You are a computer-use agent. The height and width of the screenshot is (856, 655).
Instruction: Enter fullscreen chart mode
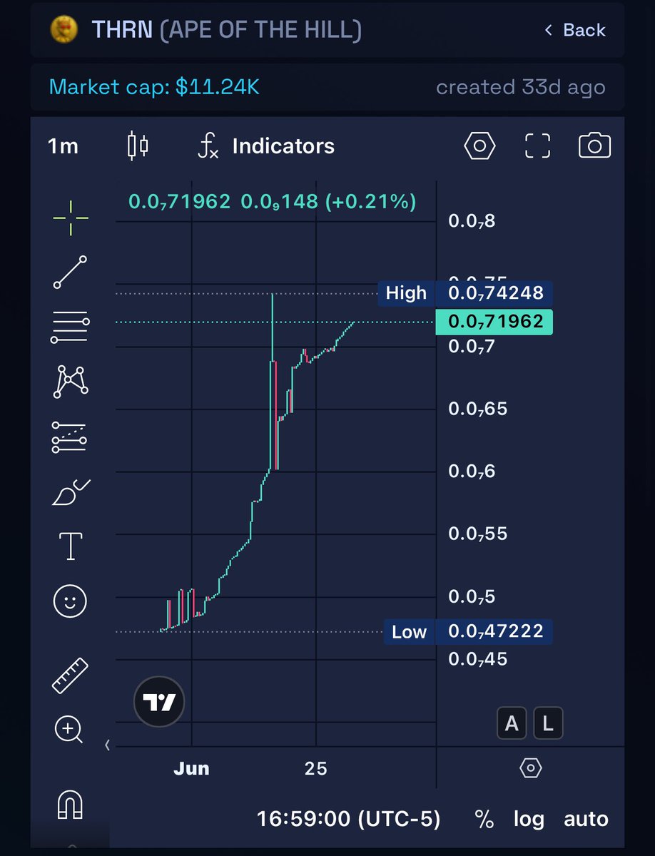tap(537, 146)
